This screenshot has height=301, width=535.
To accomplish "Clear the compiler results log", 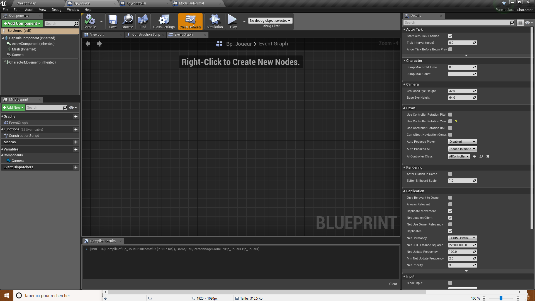I will pos(393,284).
